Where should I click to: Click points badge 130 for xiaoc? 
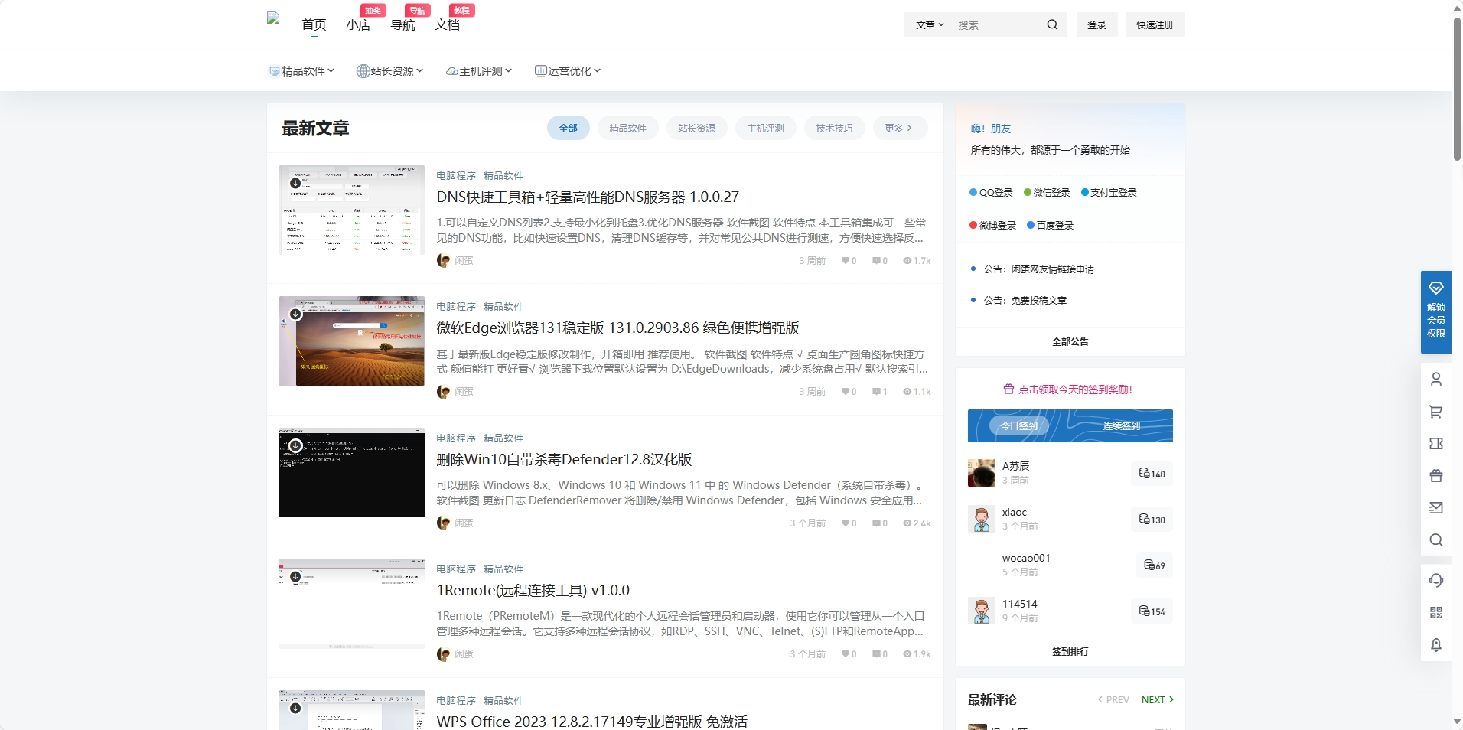(x=1152, y=520)
